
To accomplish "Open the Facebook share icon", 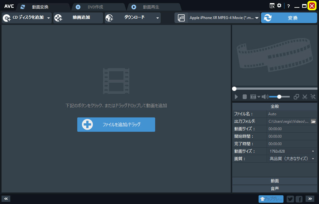I will point(299,199).
